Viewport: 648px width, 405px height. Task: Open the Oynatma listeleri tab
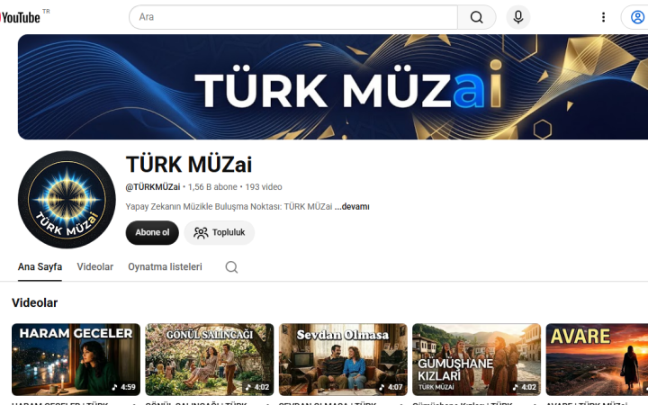pos(165,267)
